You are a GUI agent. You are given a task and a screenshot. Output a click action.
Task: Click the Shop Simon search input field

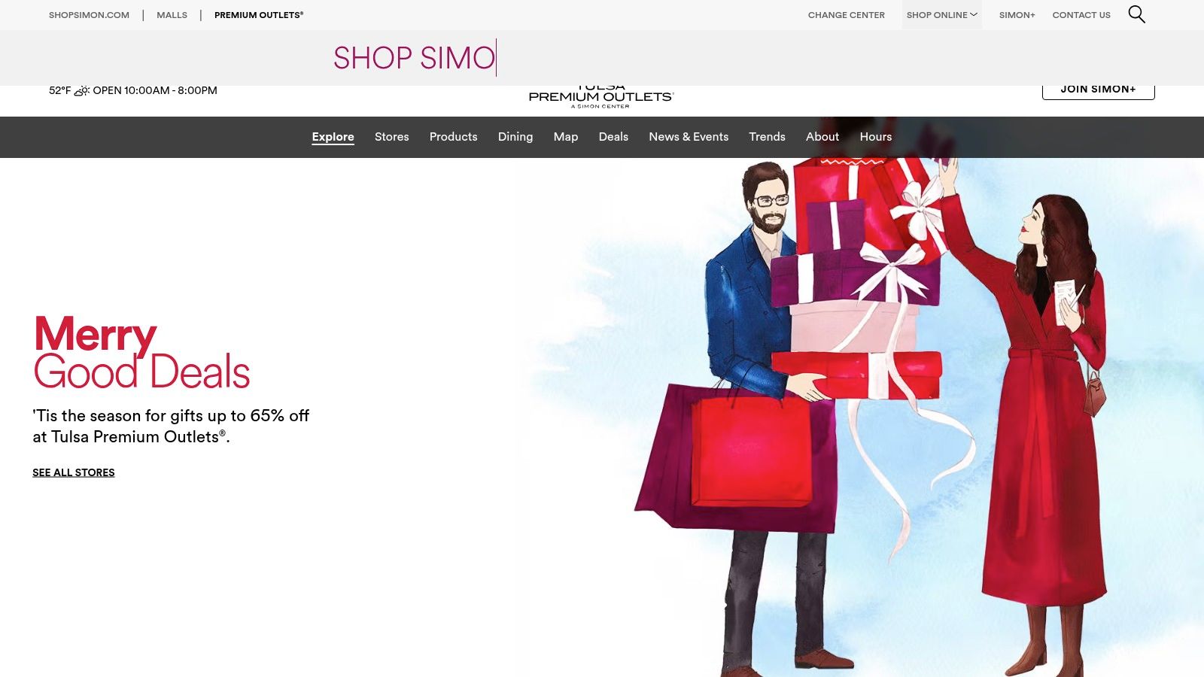coord(602,58)
